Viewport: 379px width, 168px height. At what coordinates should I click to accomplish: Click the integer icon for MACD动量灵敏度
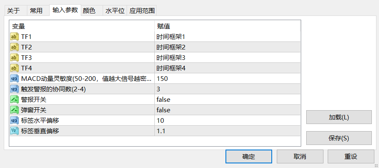[x=14, y=79]
